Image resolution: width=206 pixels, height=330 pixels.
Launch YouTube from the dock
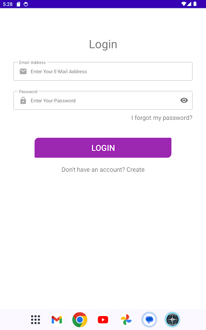(103, 319)
